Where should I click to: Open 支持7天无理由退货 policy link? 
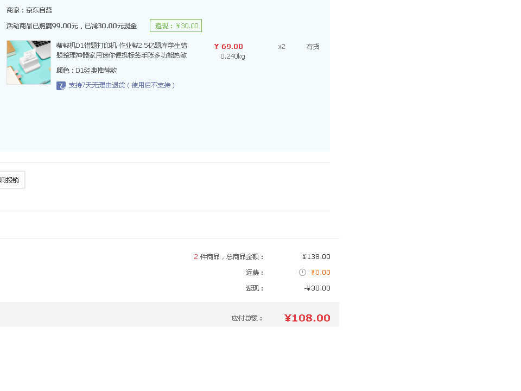click(x=122, y=85)
